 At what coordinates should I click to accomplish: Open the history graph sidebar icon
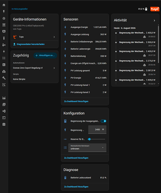4,98
